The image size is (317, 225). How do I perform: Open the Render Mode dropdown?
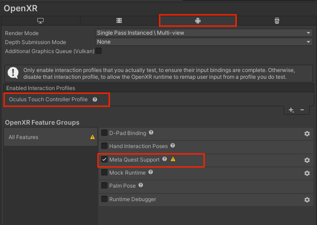click(x=204, y=33)
